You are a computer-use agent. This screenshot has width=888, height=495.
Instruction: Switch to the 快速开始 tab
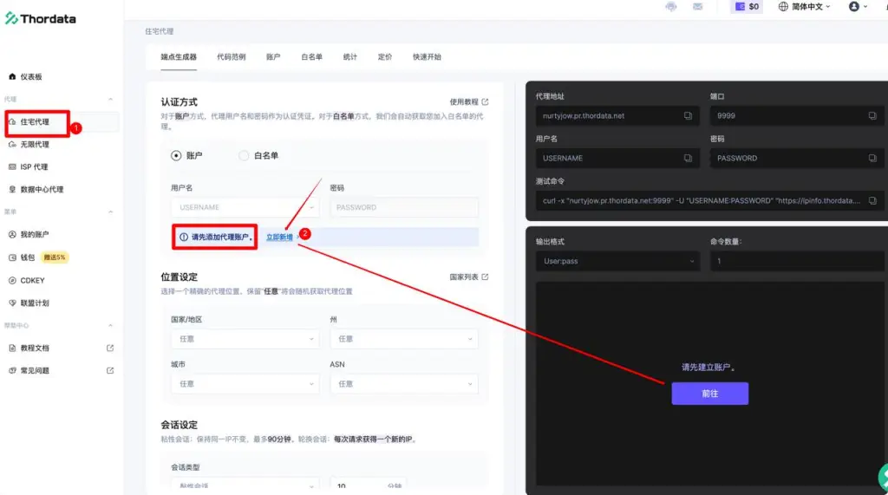coord(427,56)
